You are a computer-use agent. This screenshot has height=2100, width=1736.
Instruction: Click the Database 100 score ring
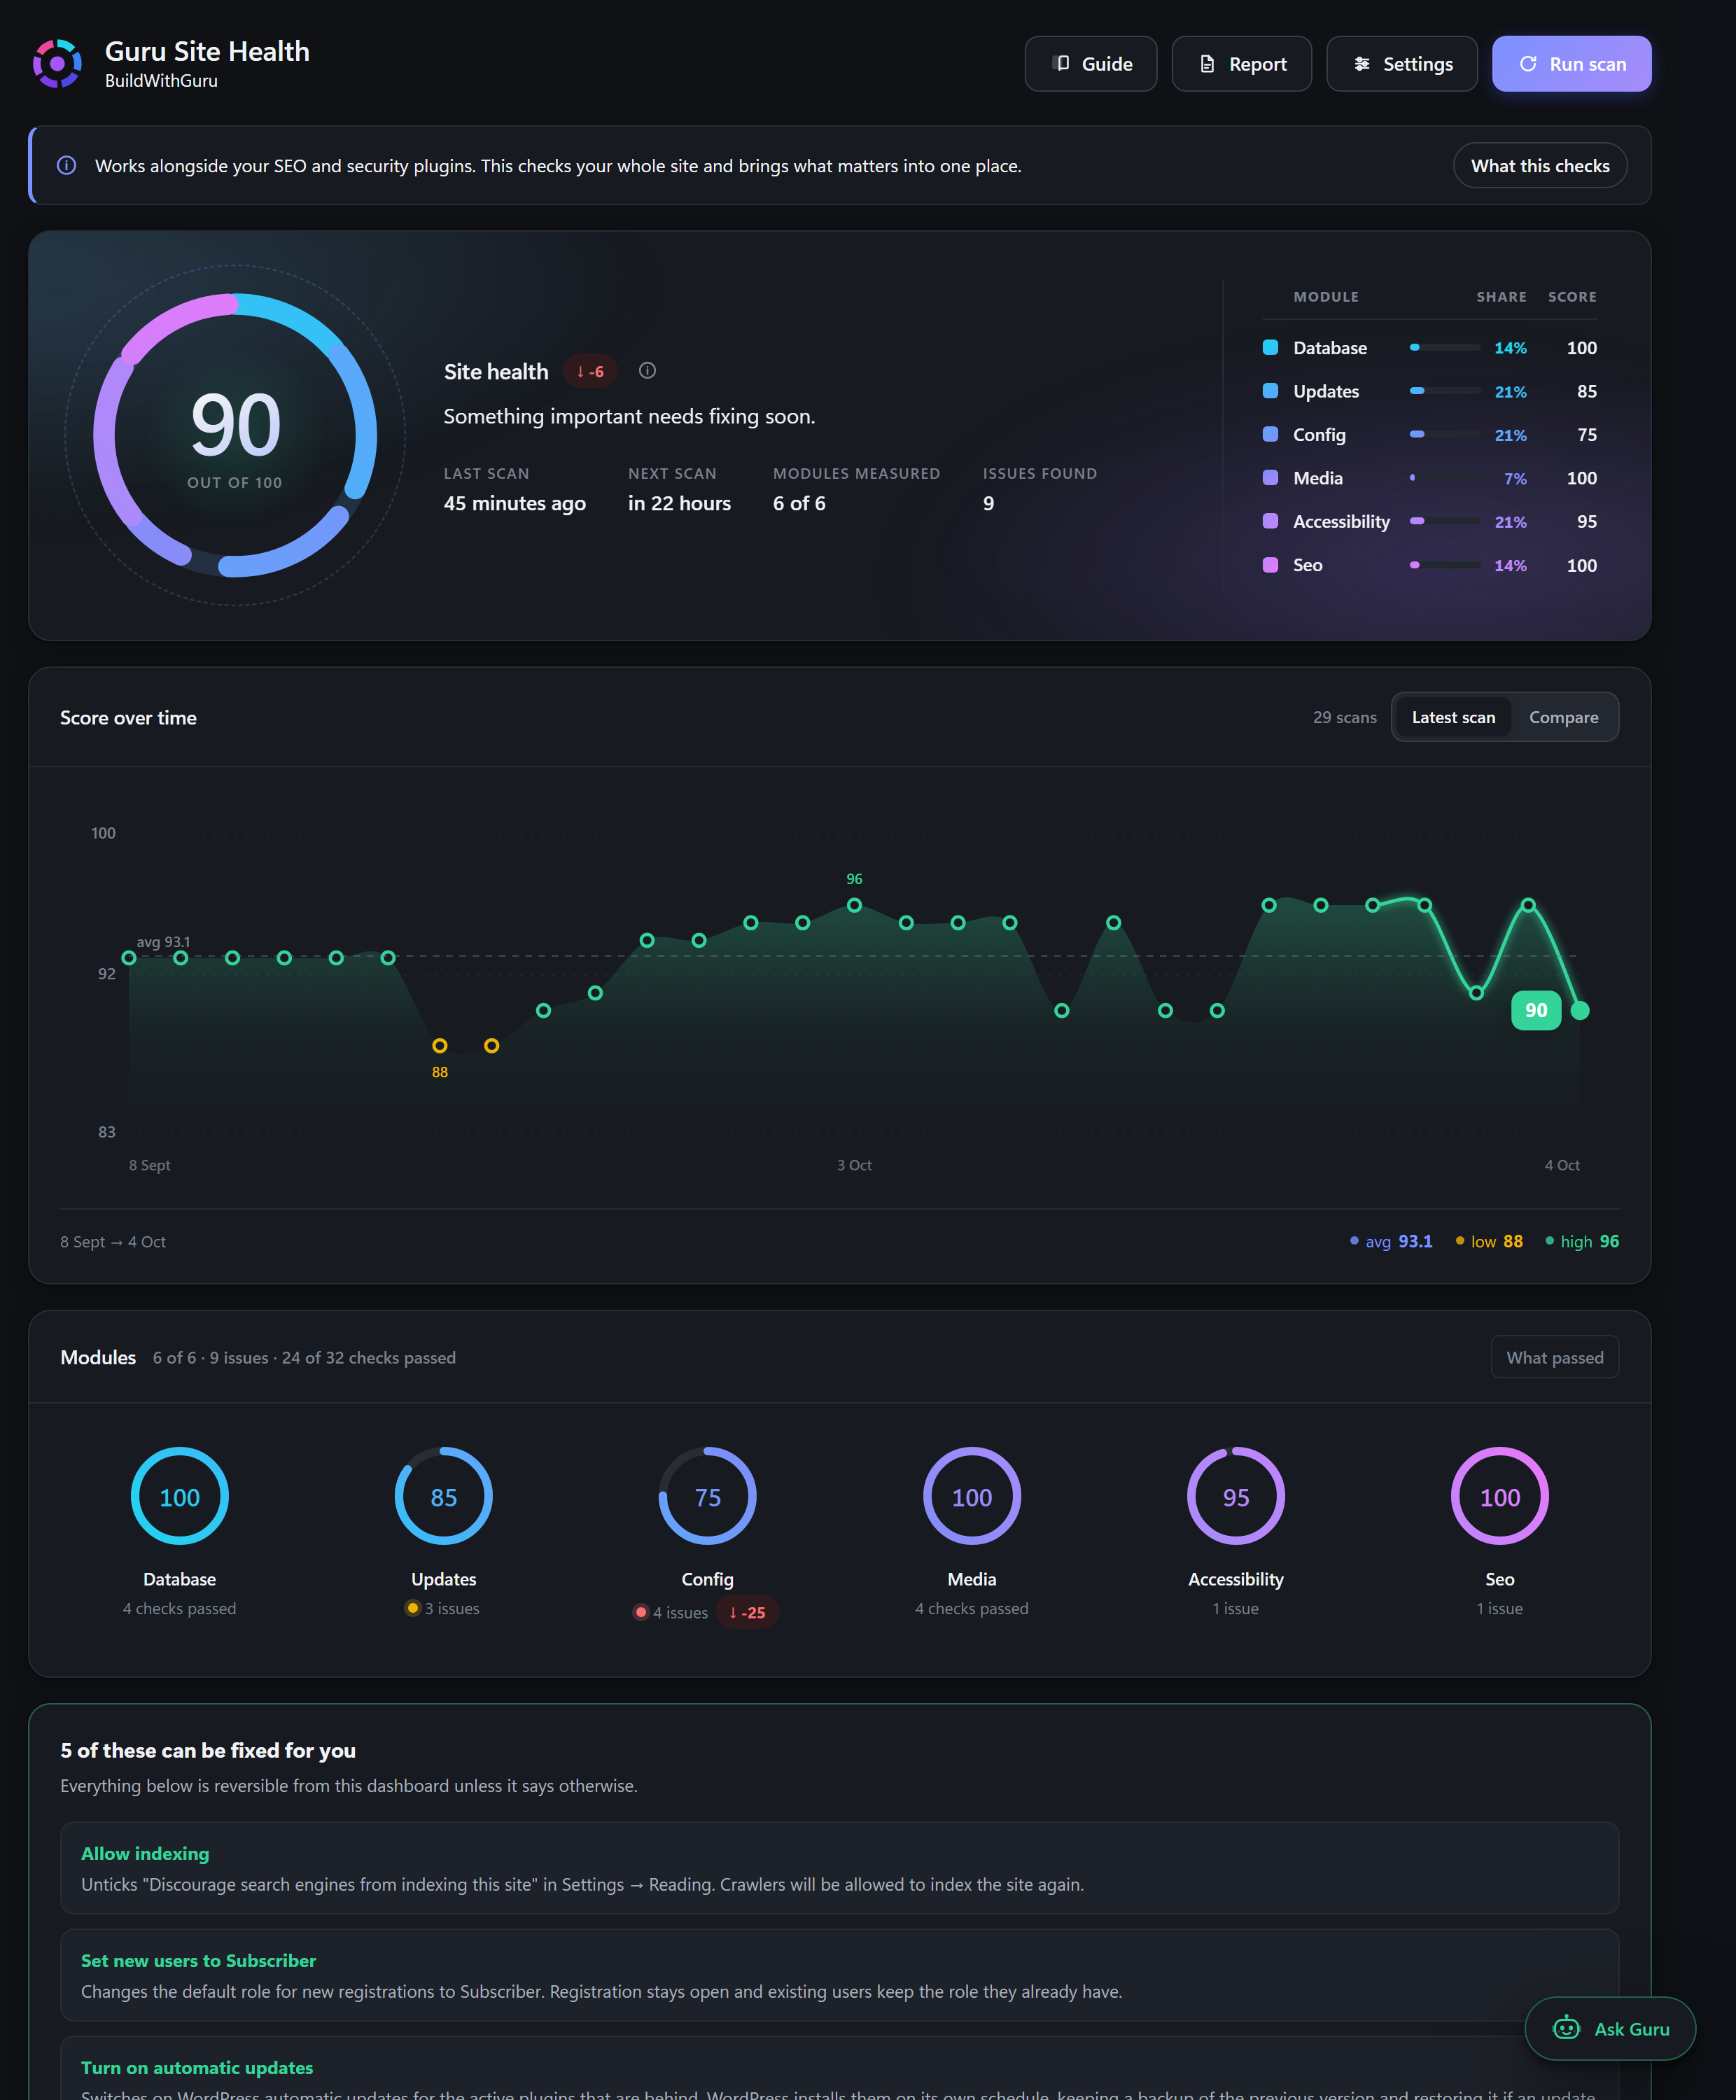pyautogui.click(x=180, y=1496)
